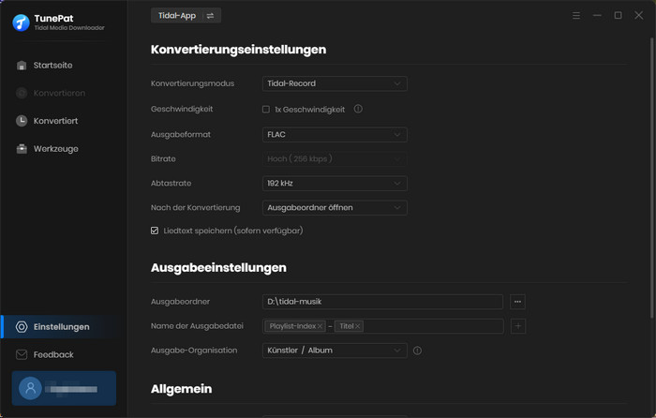656x418 pixels.
Task: Open the Ausgabeformat dropdown showing FLAC
Action: (335, 135)
